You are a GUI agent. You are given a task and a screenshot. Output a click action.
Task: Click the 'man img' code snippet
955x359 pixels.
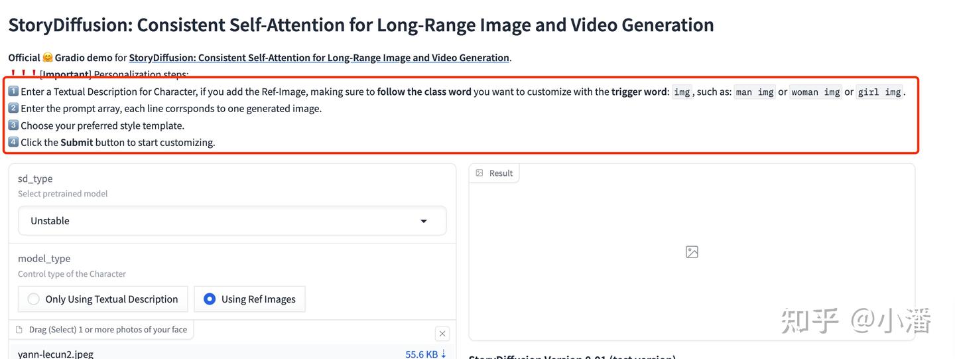coord(755,92)
